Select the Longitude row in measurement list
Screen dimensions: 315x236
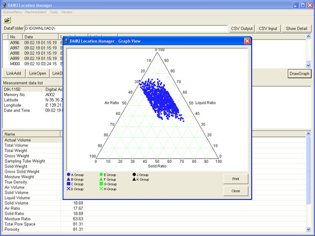point(33,105)
